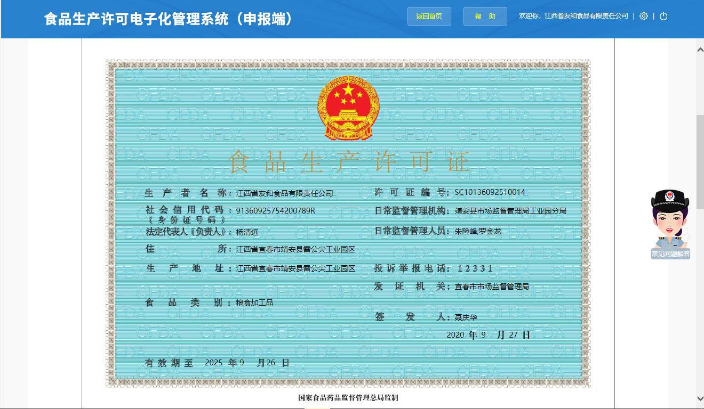Click the scrollbar down arrow

point(700,398)
